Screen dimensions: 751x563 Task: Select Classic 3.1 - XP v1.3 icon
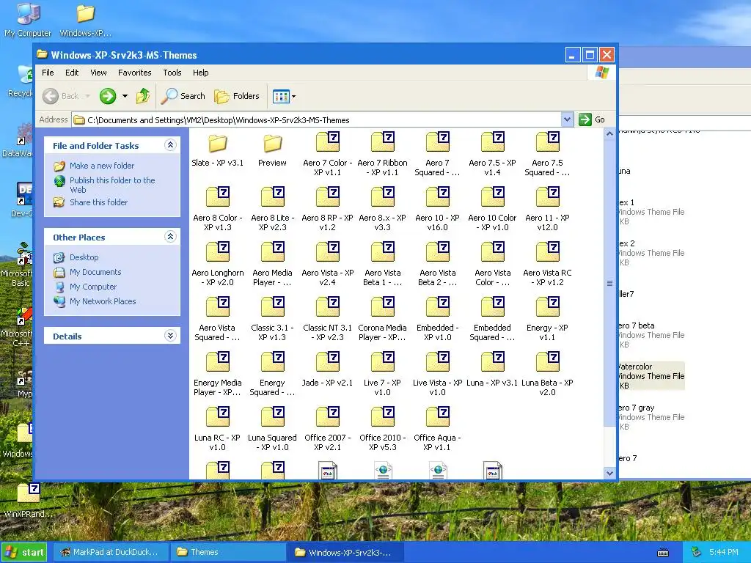[273, 307]
